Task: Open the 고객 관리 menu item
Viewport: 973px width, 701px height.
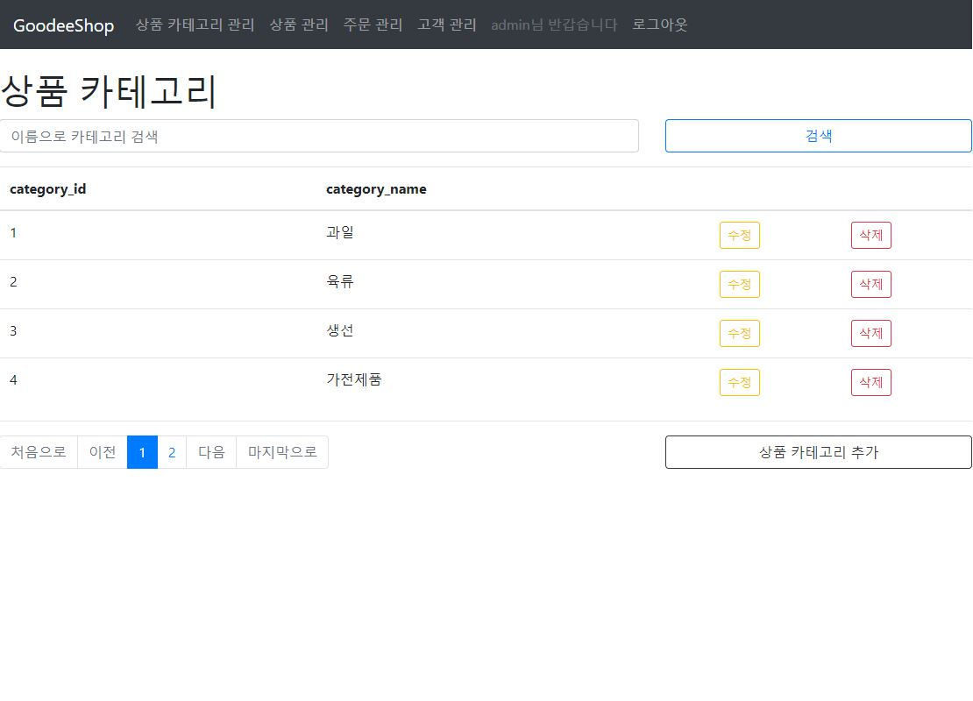Action: click(447, 25)
